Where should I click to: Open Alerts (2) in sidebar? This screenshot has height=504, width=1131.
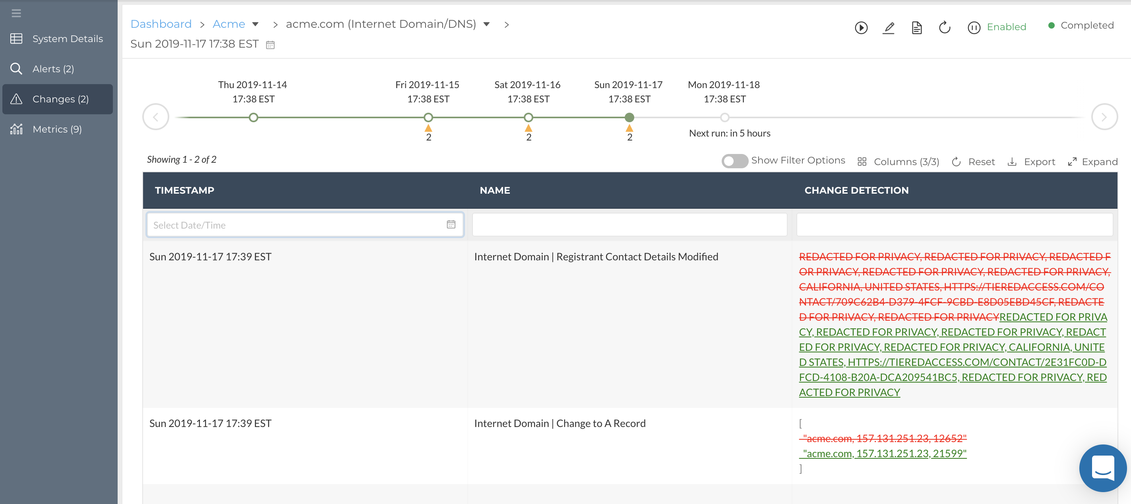tap(53, 69)
